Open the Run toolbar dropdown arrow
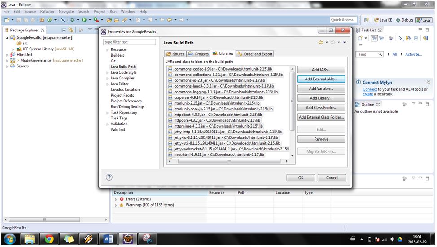The image size is (437, 247). tap(90, 20)
